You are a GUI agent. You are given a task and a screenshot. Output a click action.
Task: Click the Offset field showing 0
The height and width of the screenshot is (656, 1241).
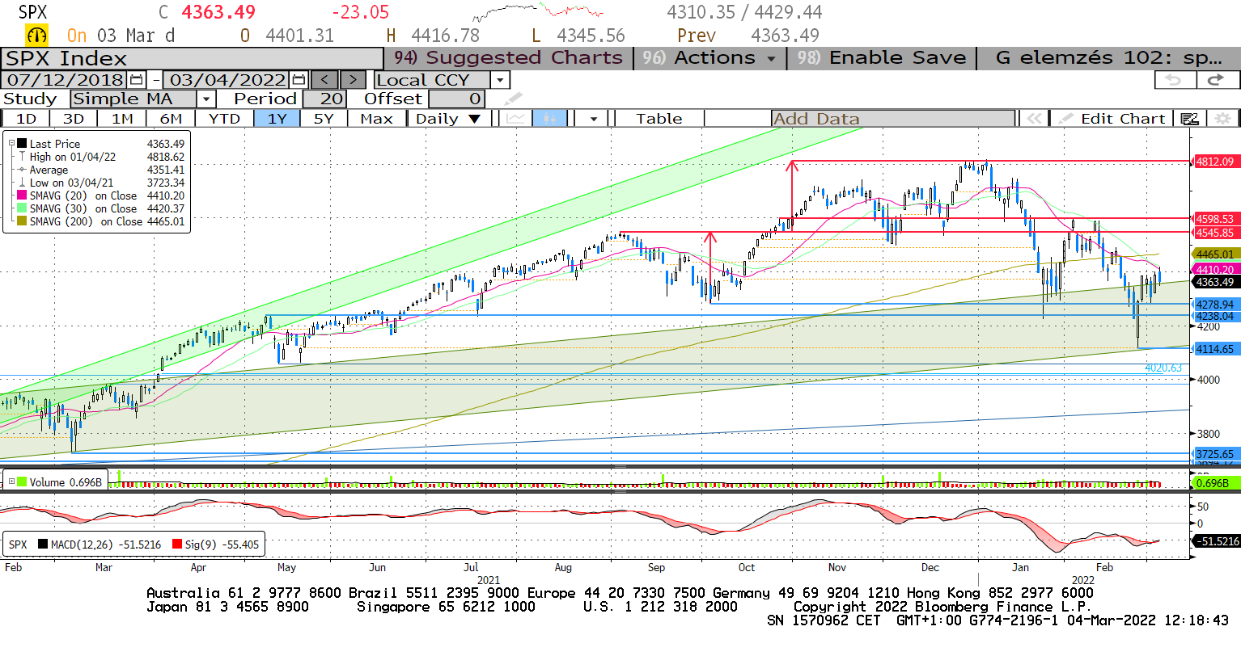(x=457, y=99)
